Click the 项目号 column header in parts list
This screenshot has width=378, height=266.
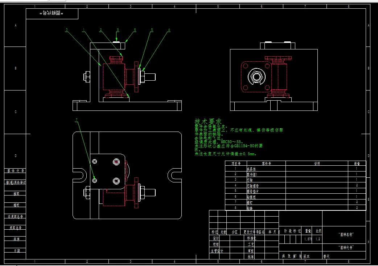[236, 164]
